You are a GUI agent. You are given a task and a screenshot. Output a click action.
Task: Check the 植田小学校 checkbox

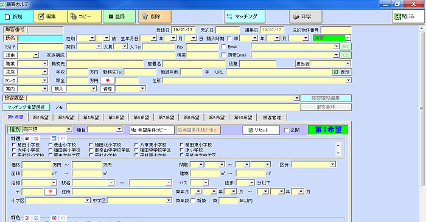click(x=13, y=145)
